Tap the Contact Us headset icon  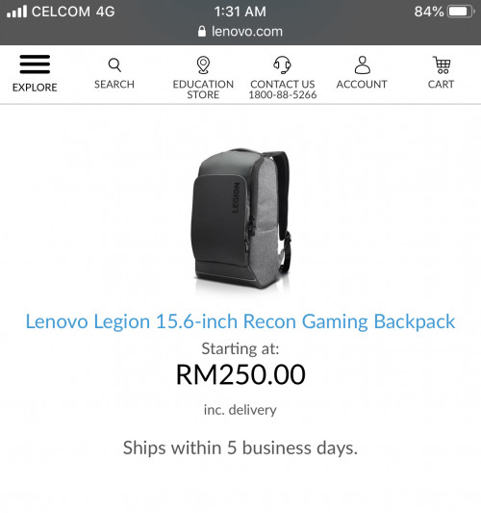click(x=282, y=64)
